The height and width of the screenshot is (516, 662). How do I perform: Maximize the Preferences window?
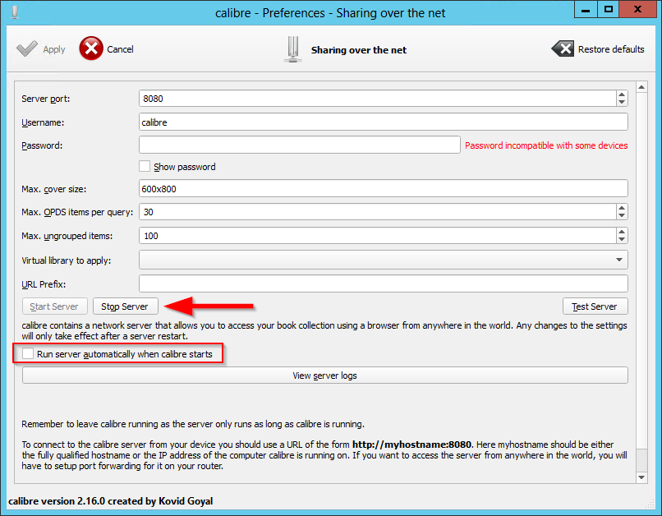pyautogui.click(x=609, y=10)
